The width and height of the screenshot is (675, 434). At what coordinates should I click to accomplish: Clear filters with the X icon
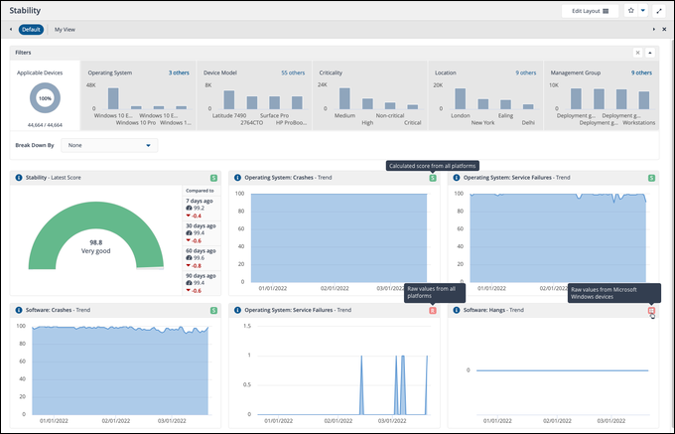pyautogui.click(x=637, y=52)
